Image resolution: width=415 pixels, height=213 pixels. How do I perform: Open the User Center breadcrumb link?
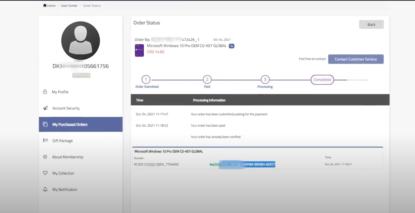point(69,6)
